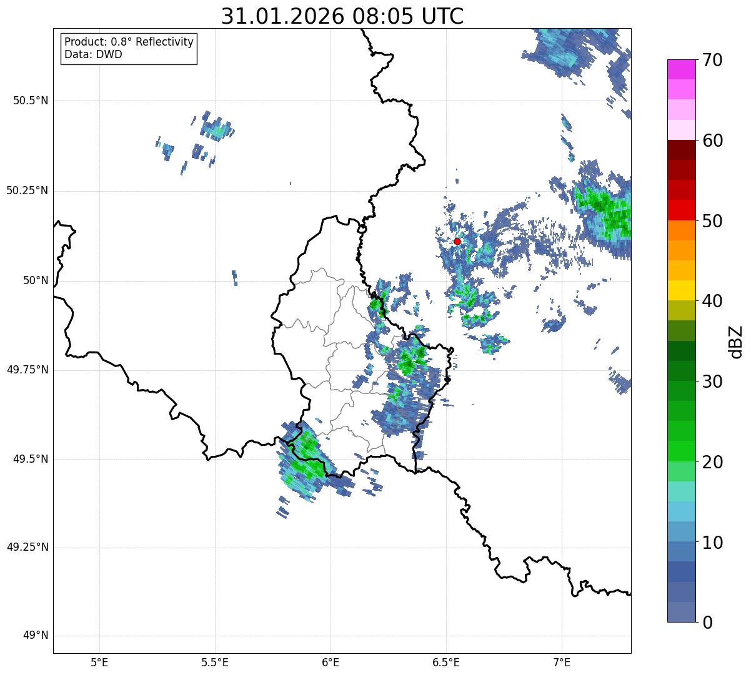Screen dimensions: 751x675
Task: Click the 50.25°N latitude label
Action: click(27, 190)
